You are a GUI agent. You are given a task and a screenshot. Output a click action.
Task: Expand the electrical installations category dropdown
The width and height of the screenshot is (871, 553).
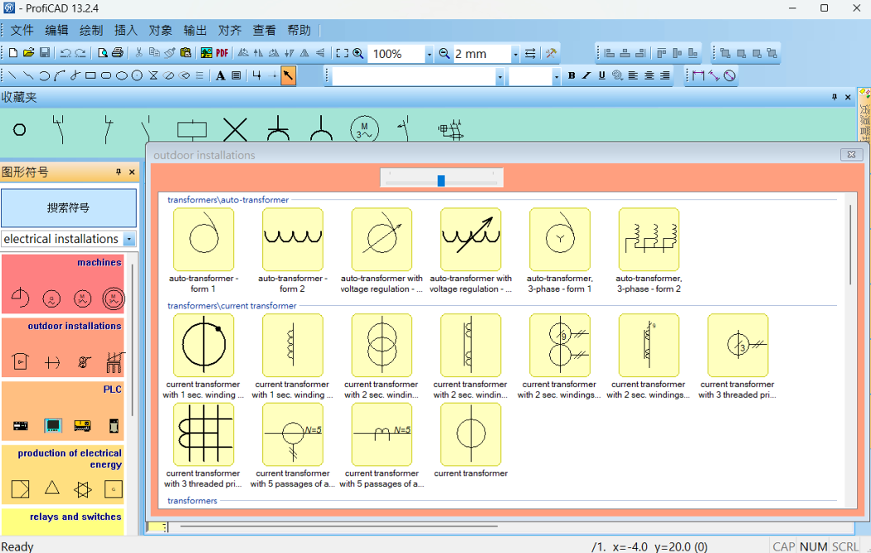[x=129, y=240]
